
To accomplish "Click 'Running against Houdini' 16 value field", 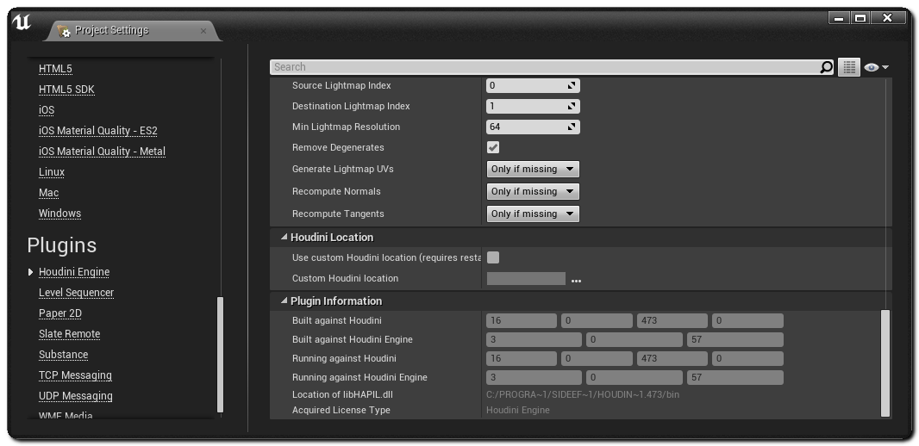I will 522,358.
